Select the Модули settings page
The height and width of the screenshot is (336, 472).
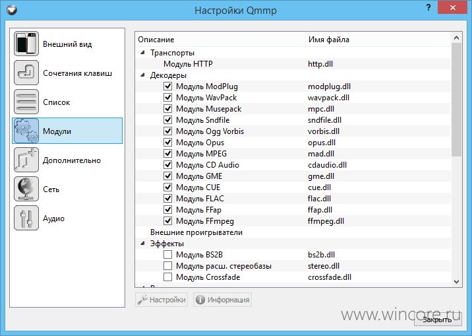(x=67, y=131)
